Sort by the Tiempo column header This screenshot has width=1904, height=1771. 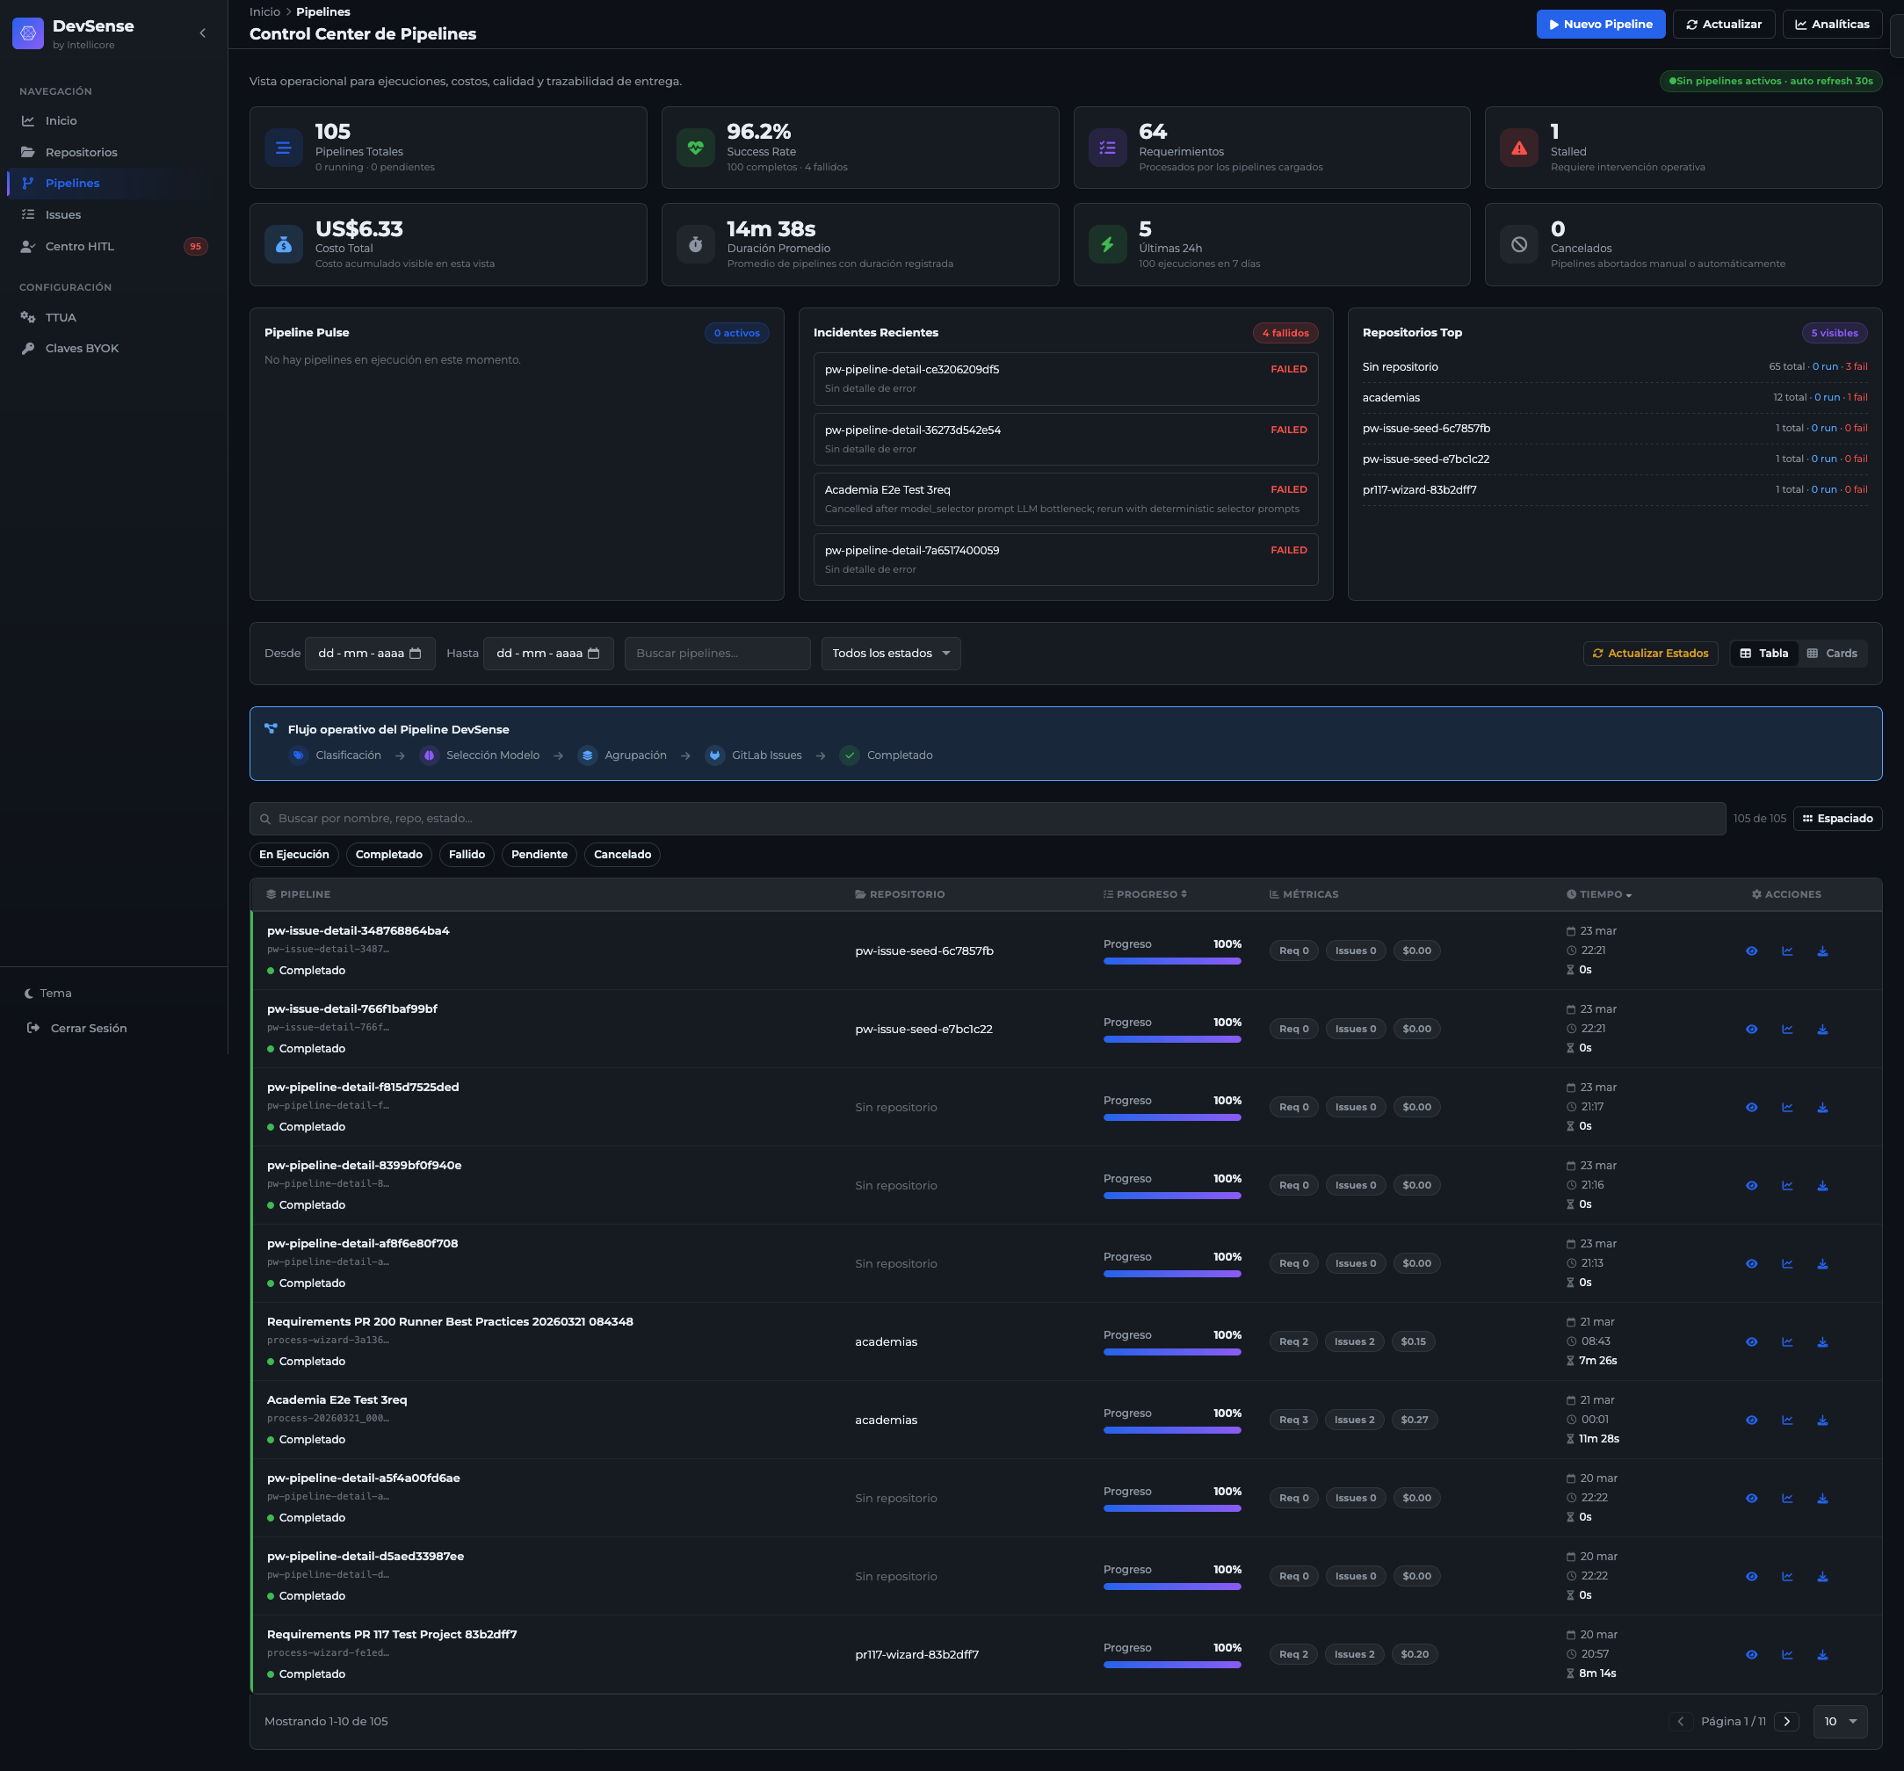point(1598,894)
